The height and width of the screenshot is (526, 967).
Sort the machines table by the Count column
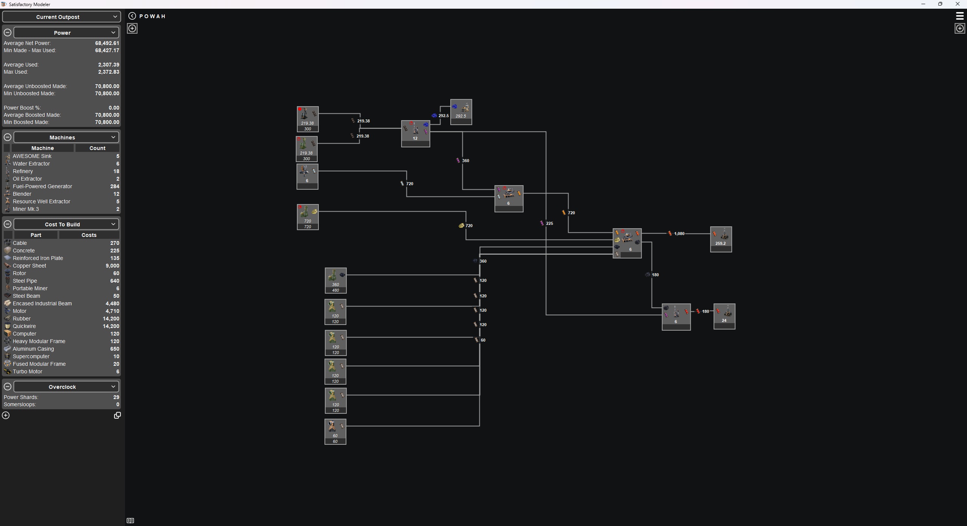(97, 148)
